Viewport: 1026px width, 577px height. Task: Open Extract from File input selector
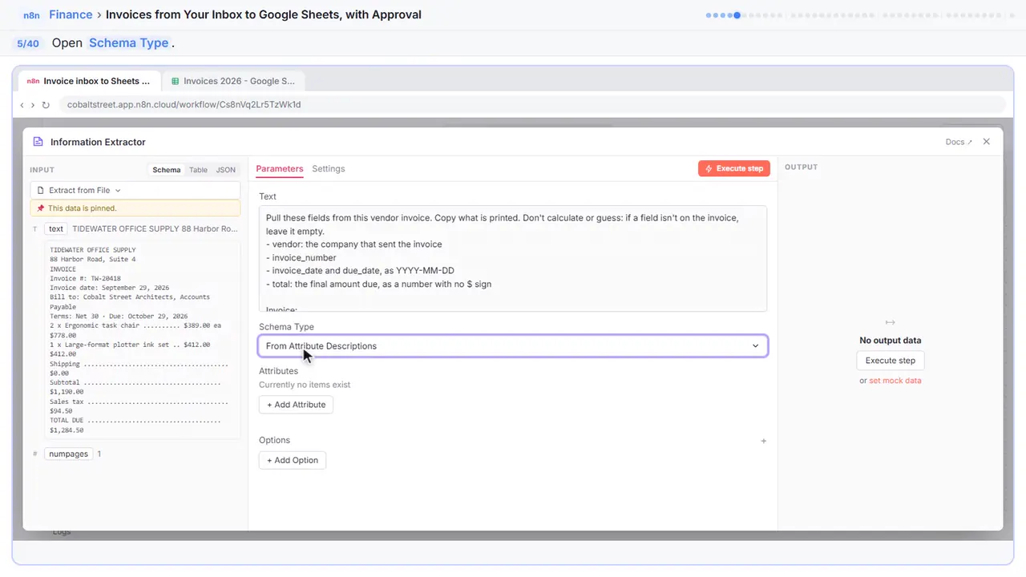(135, 191)
